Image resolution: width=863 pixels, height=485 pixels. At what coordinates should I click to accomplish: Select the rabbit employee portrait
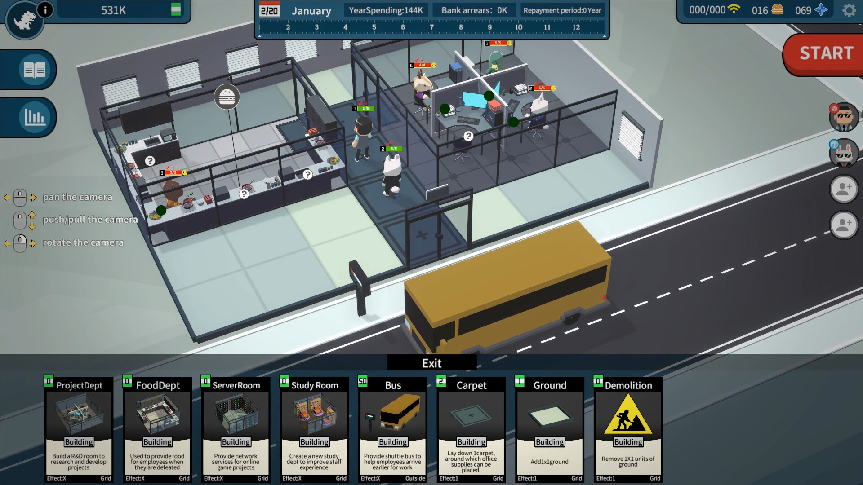[x=844, y=154]
